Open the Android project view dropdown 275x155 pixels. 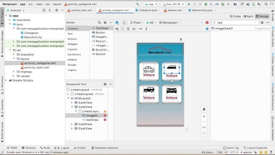[x=15, y=10]
